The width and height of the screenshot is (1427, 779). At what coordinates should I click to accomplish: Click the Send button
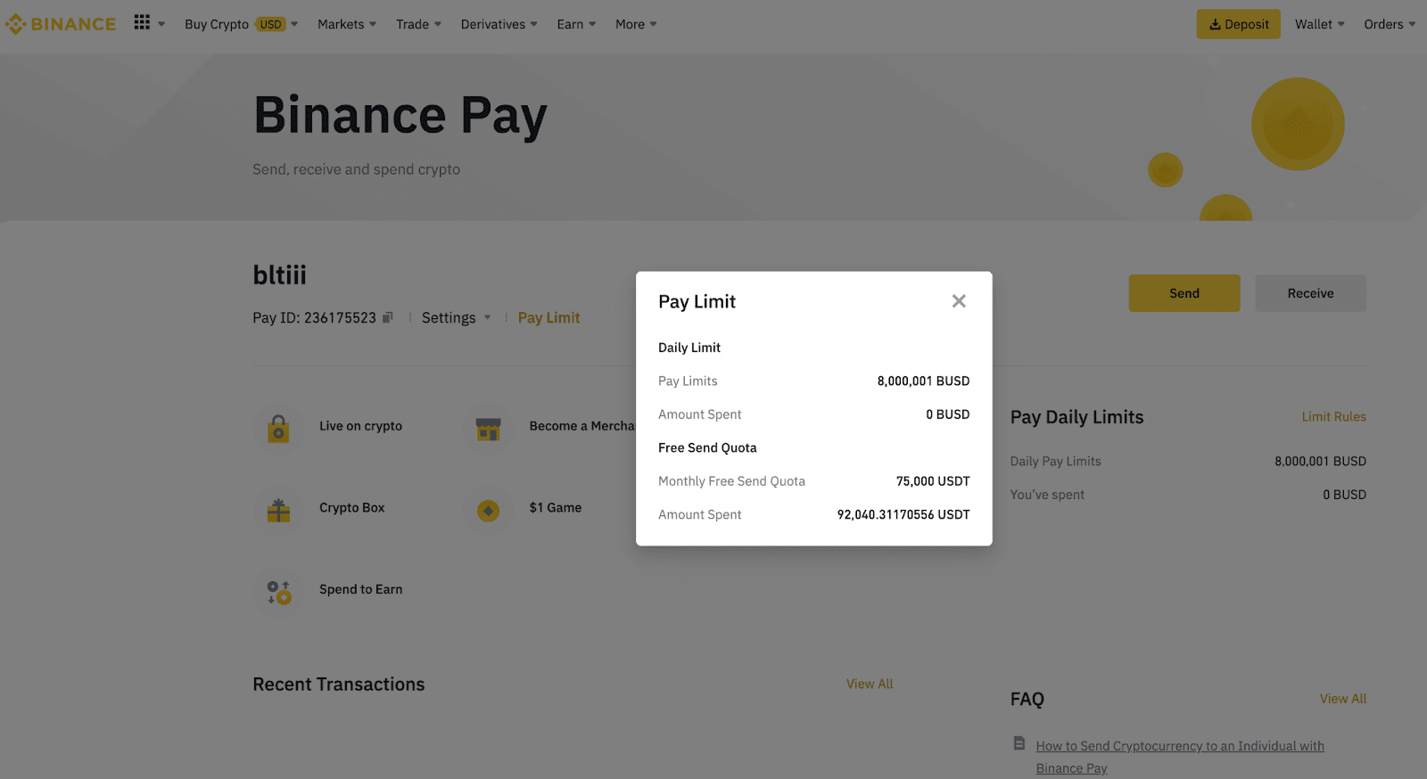point(1184,293)
